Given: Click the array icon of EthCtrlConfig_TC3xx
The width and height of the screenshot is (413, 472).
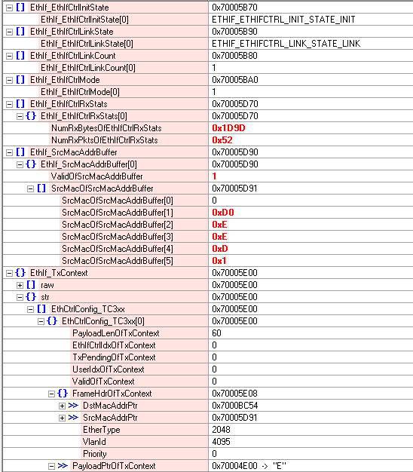Looking at the screenshot, I should (41, 309).
